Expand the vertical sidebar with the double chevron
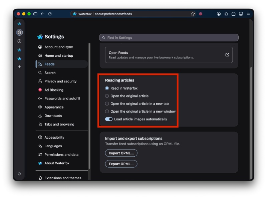This screenshot has width=267, height=198. [x=19, y=174]
